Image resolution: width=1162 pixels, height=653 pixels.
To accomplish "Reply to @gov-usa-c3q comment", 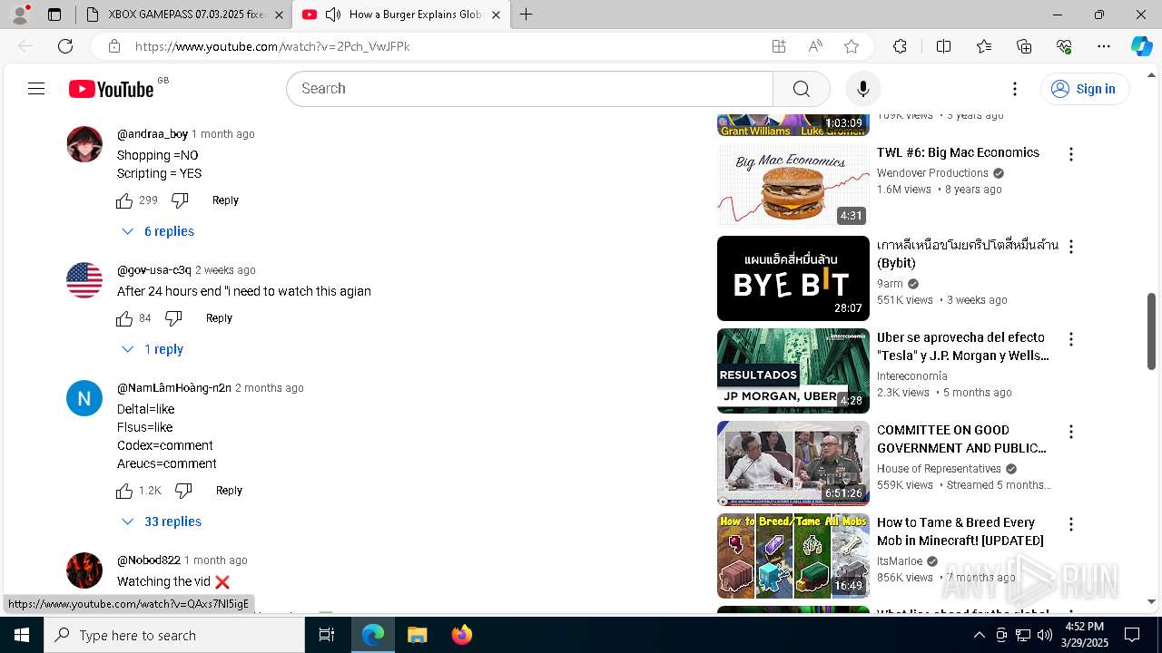I will [x=219, y=318].
